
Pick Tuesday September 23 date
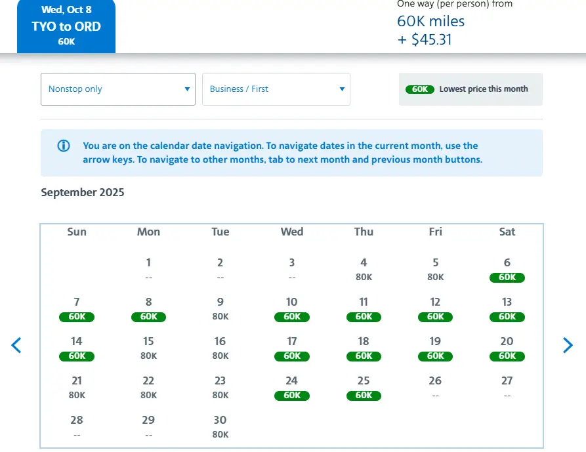coord(220,388)
